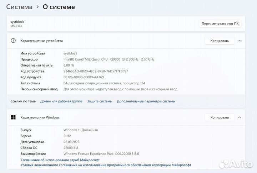Open Условия лицензионного соглашения link
The image size is (257, 173).
[x=106, y=165]
